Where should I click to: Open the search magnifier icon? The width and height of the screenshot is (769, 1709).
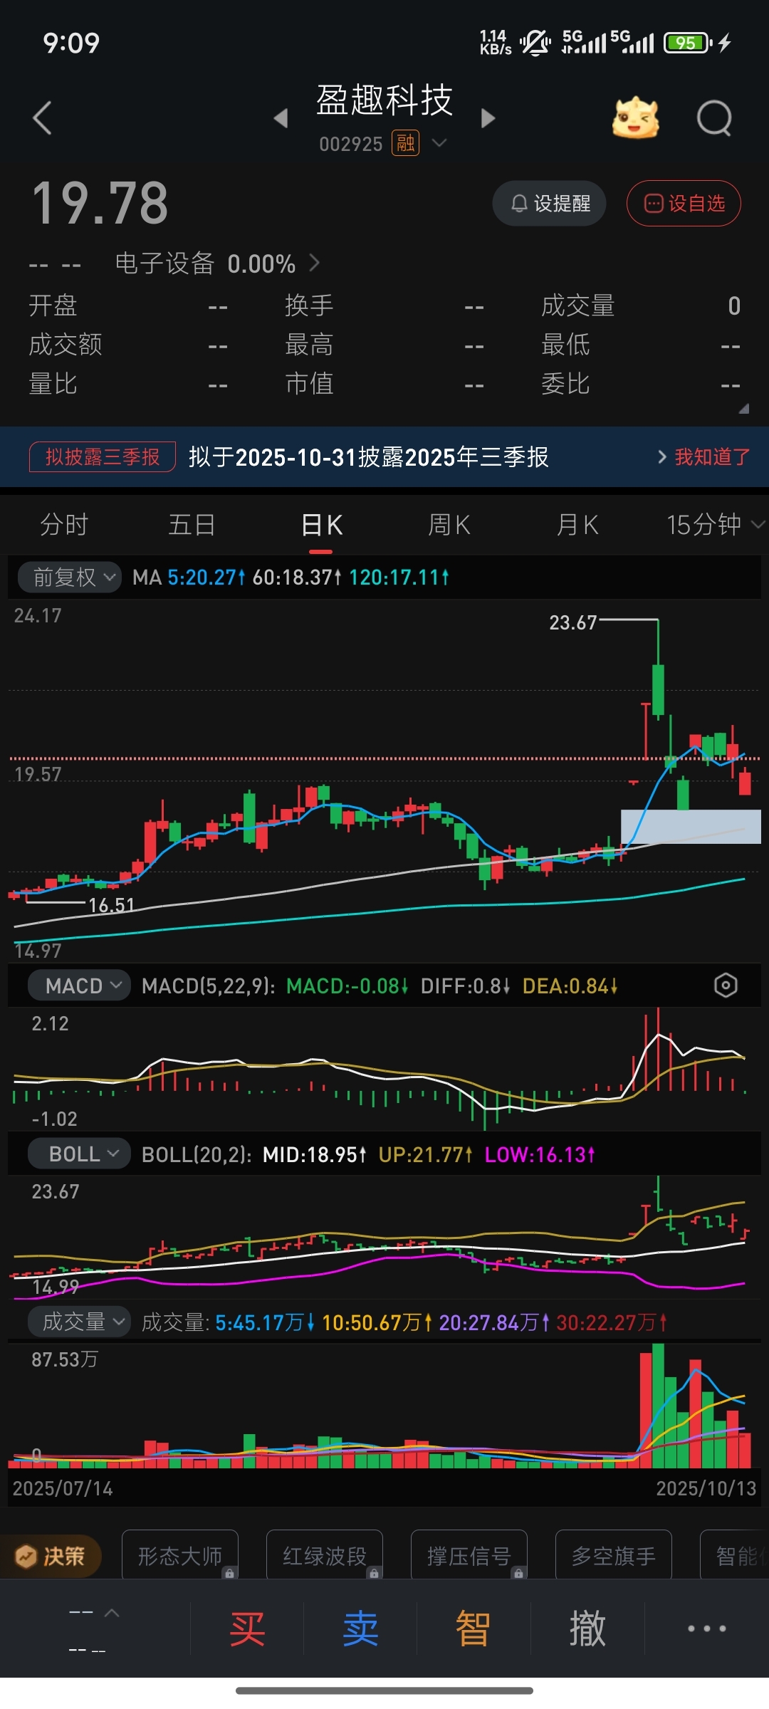pos(714,118)
